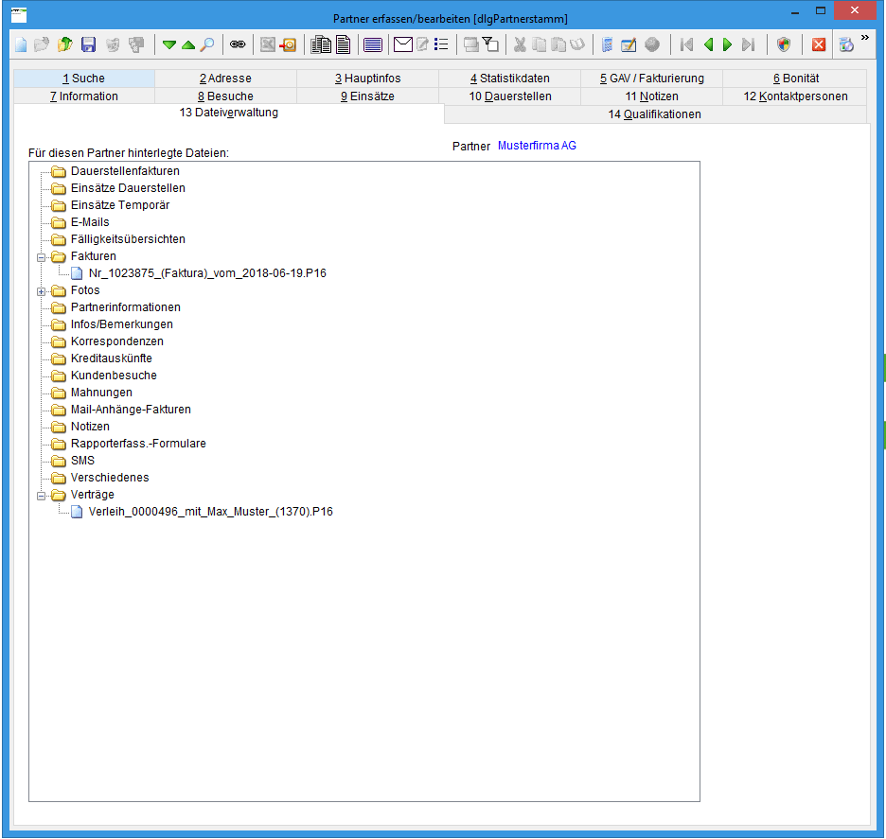Open the 4 Statistikdaten tab
886x839 pixels.
(x=509, y=79)
